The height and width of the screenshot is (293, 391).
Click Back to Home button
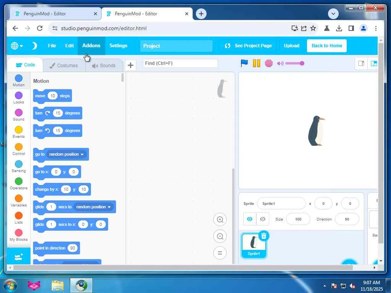(x=327, y=46)
